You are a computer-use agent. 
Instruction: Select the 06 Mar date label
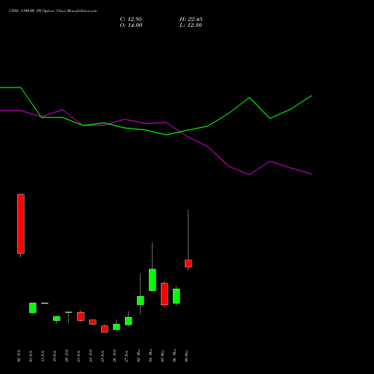pyautogui.click(x=174, y=356)
